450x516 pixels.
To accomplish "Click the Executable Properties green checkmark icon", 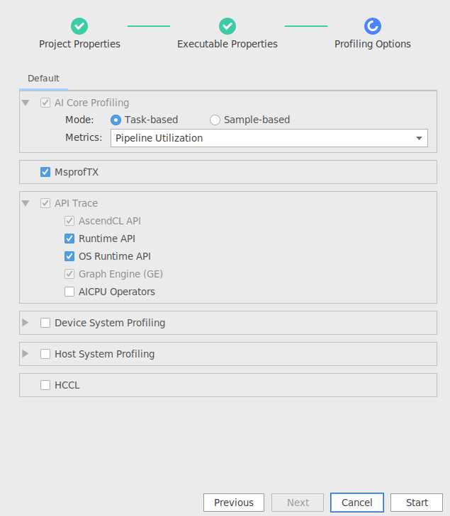I will point(227,26).
